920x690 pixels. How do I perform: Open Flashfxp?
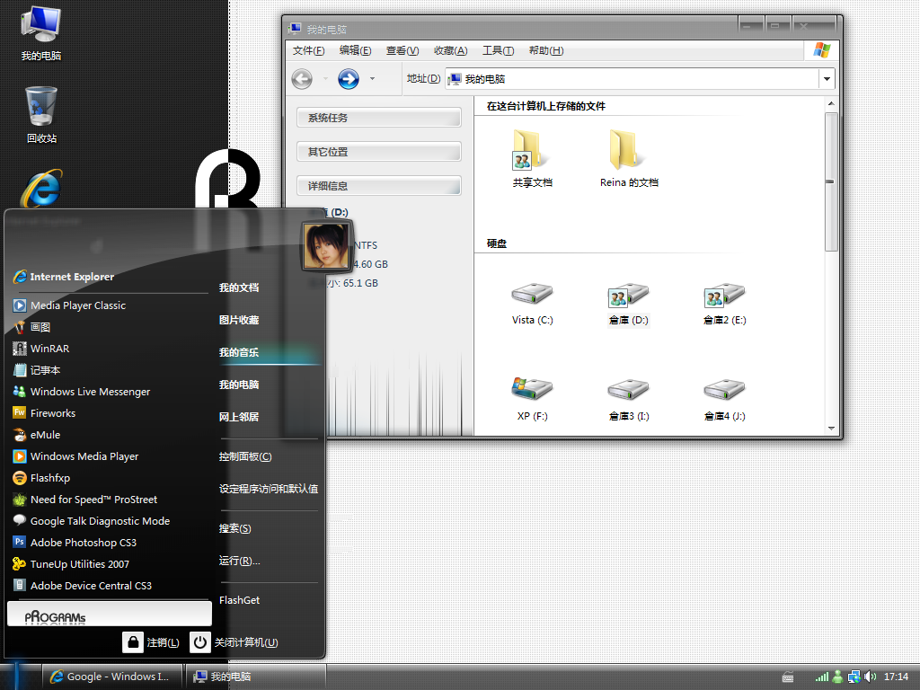tap(41, 478)
